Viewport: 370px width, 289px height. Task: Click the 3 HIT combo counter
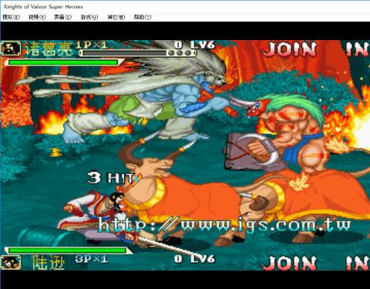pyautogui.click(x=111, y=178)
